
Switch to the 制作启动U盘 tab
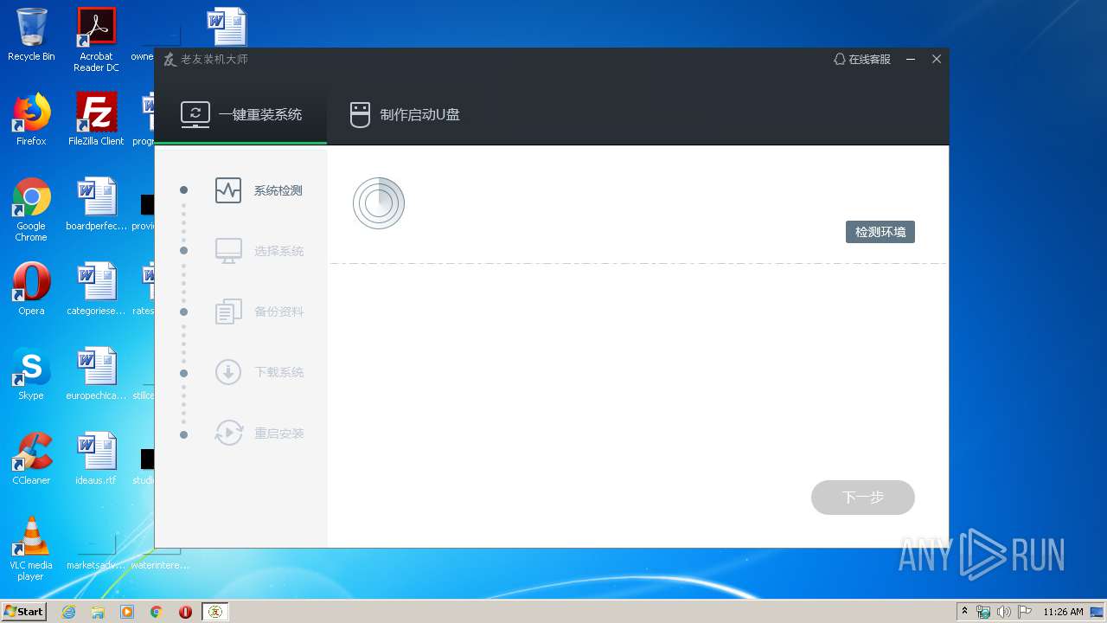(x=405, y=114)
